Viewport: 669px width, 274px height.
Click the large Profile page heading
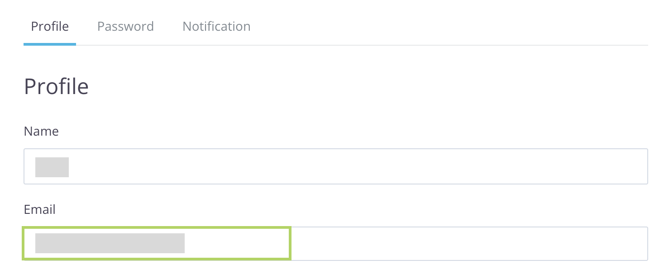(x=56, y=86)
